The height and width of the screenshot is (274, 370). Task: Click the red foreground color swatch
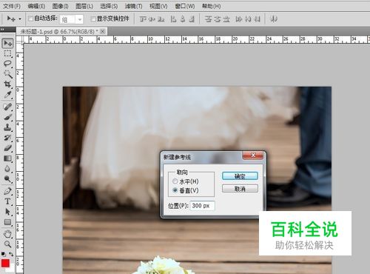[x=5, y=264]
